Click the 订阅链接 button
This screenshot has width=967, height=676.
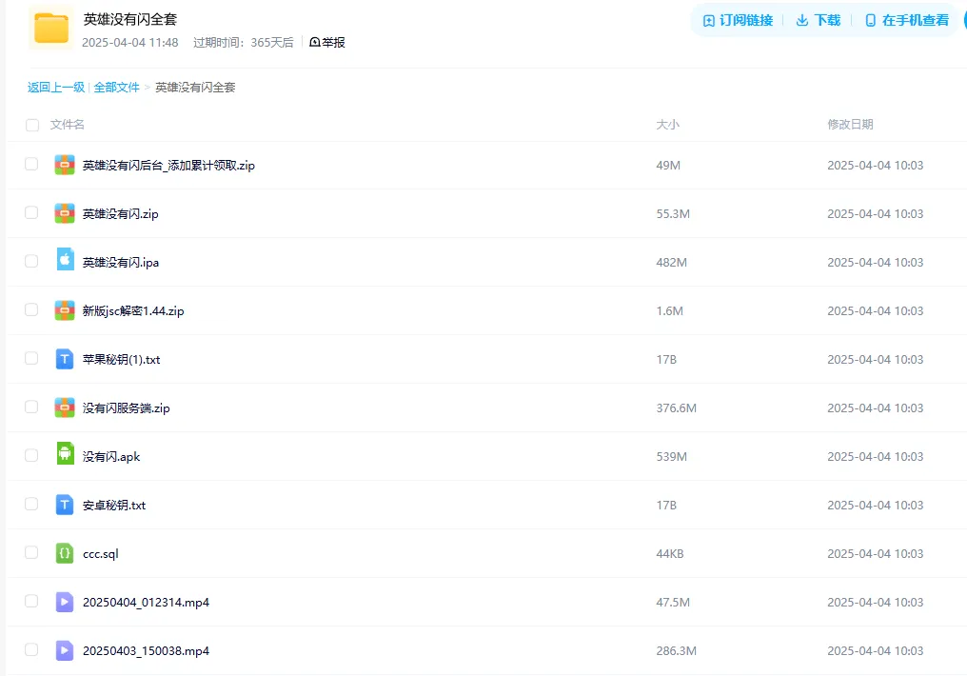[738, 20]
